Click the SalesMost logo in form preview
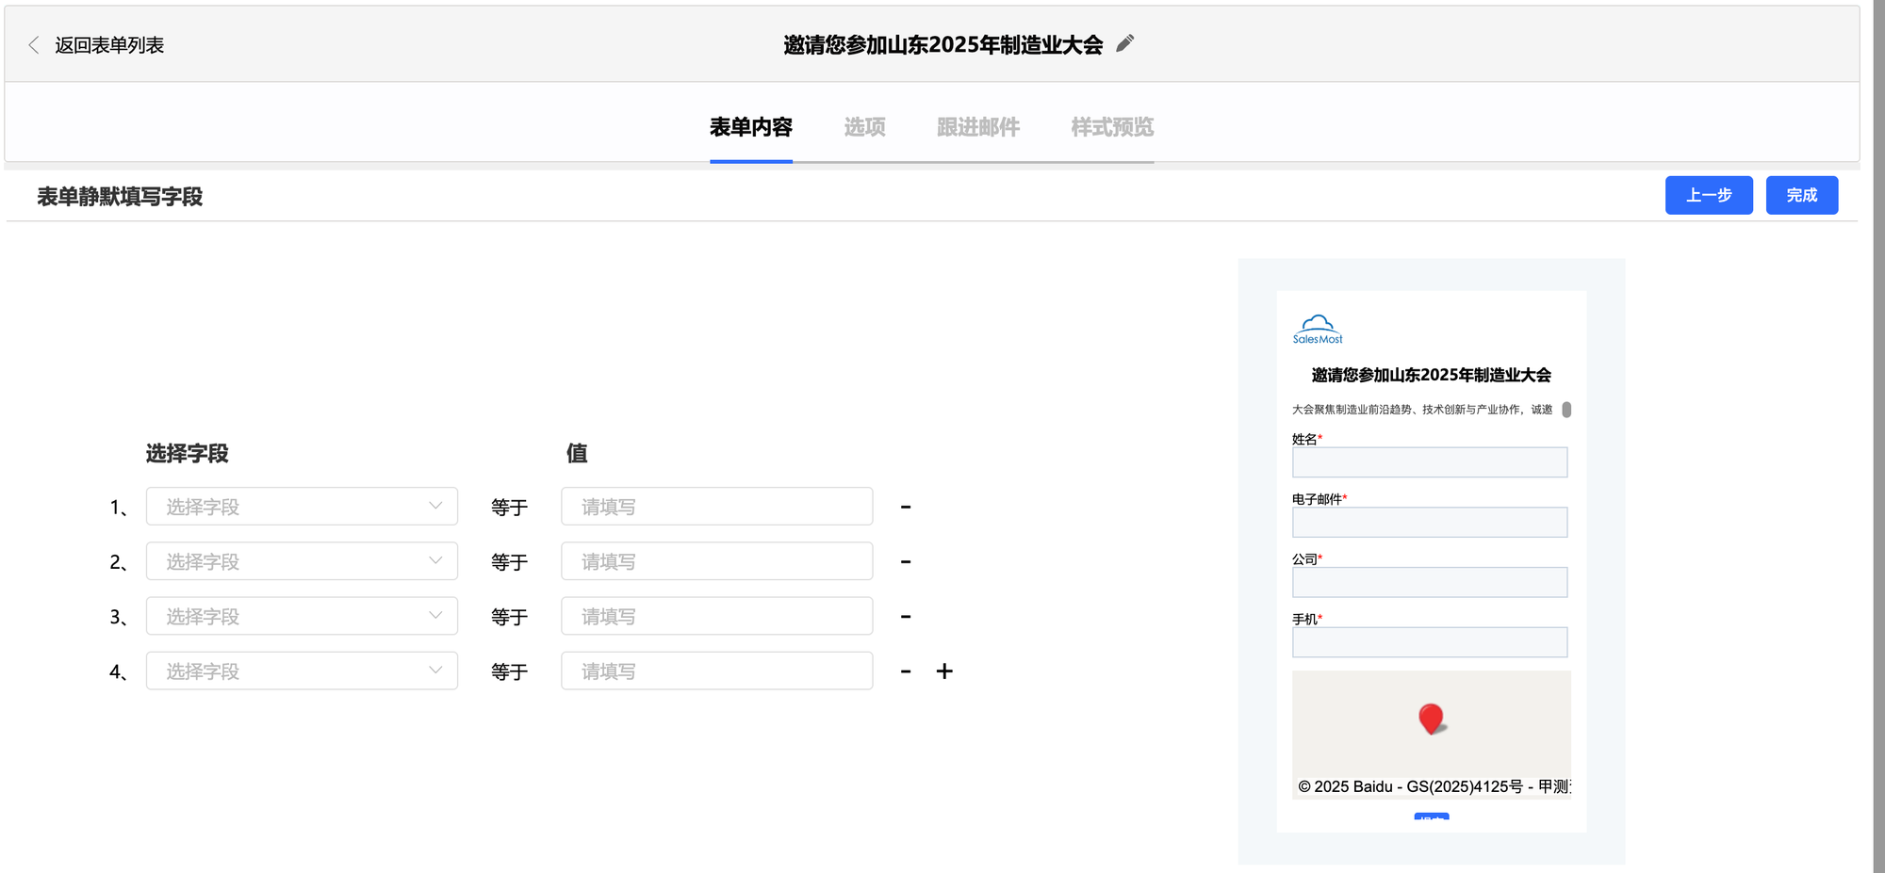The height and width of the screenshot is (873, 1885). (1317, 330)
